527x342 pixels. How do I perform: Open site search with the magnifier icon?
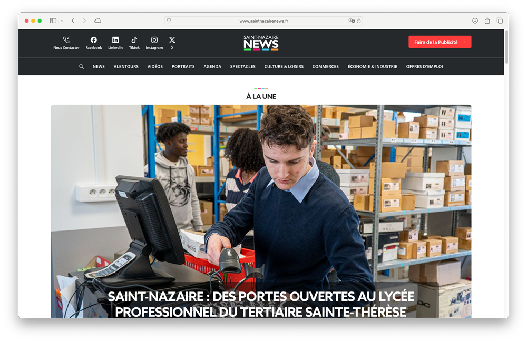tap(81, 66)
